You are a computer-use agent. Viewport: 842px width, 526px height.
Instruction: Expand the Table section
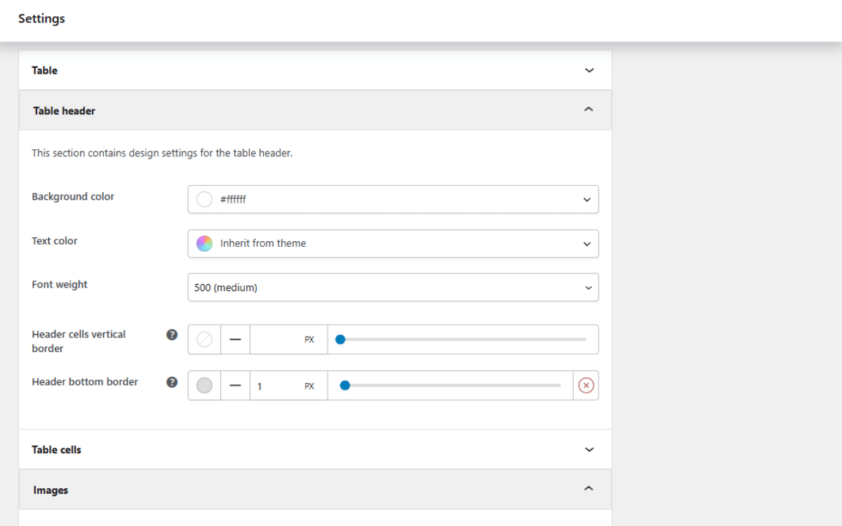[x=315, y=70]
